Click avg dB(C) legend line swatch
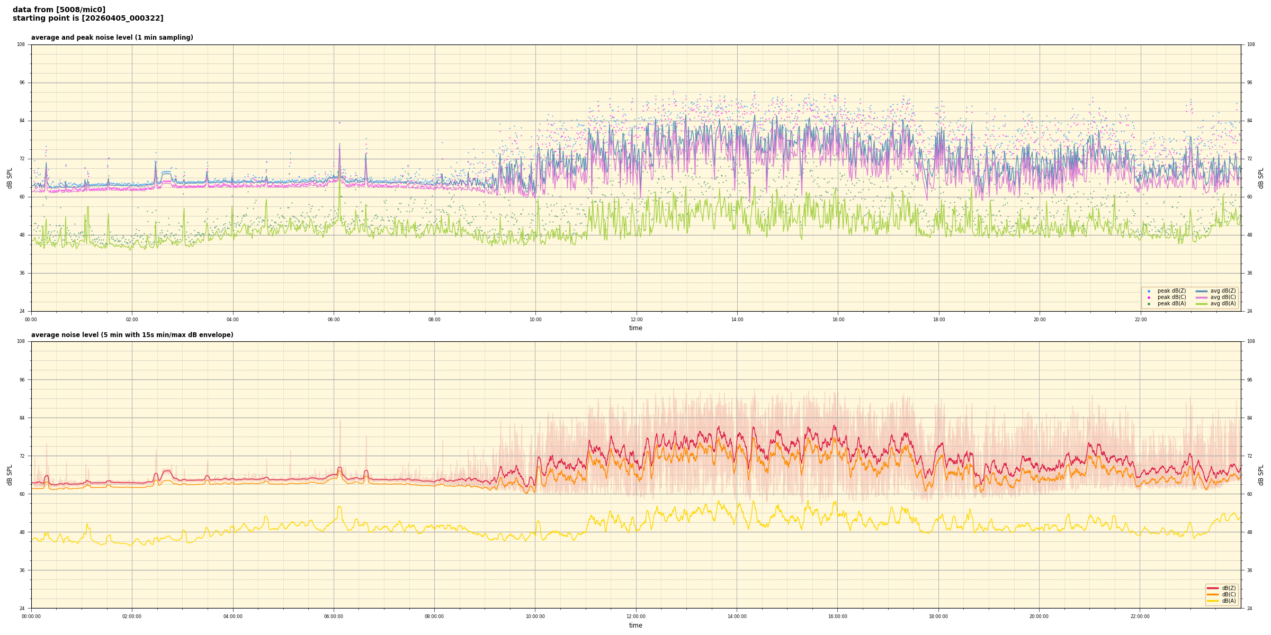 tap(1201, 297)
